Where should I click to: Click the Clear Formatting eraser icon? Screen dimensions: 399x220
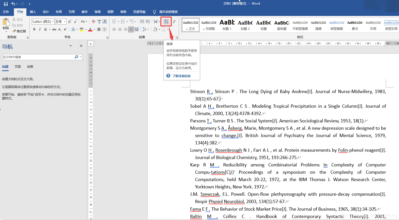(x=94, y=21)
